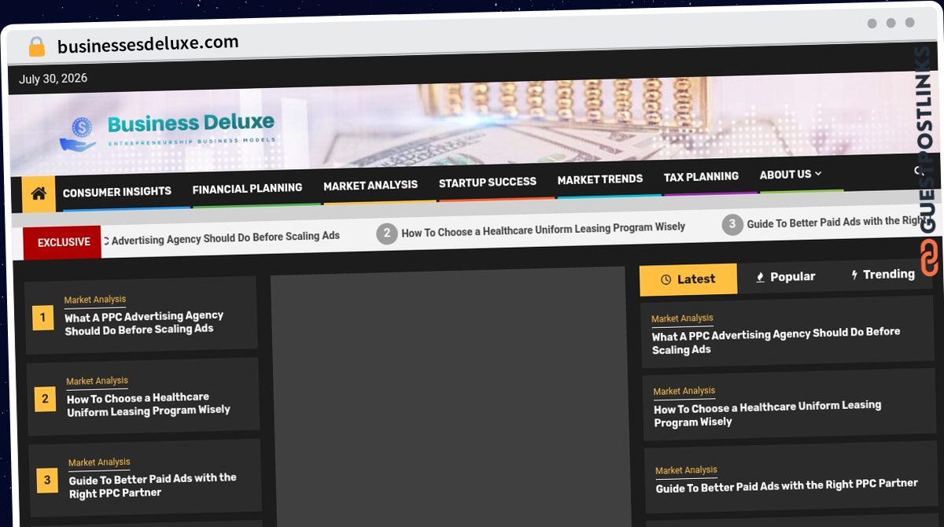Click the number 2 badge in left list
The image size is (944, 527).
click(45, 400)
